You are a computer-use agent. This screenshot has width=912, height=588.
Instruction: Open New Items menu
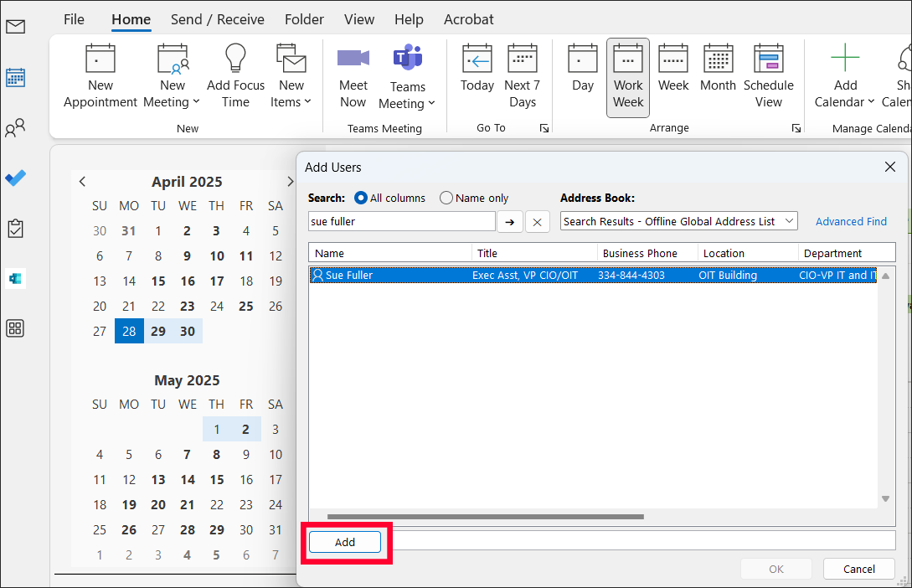(291, 76)
